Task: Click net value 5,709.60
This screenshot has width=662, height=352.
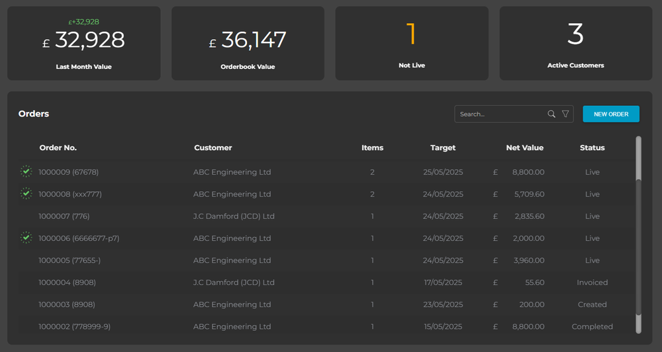Action: click(529, 194)
